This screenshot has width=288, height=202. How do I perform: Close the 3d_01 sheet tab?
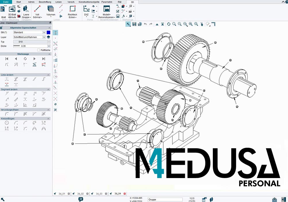(x=69, y=194)
